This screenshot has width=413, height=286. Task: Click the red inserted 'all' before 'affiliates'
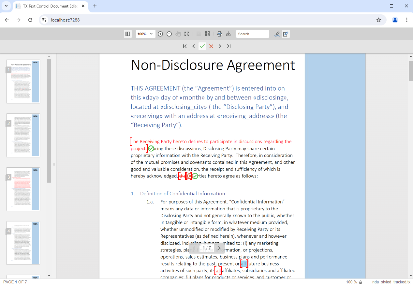point(218,270)
